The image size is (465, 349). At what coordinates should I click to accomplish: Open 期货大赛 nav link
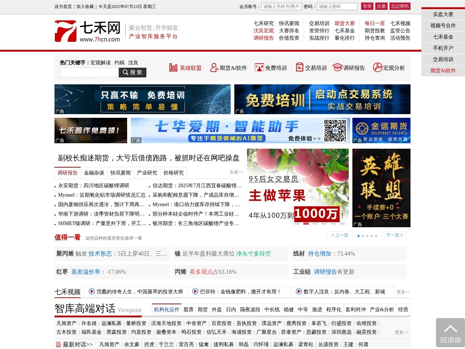(x=345, y=24)
